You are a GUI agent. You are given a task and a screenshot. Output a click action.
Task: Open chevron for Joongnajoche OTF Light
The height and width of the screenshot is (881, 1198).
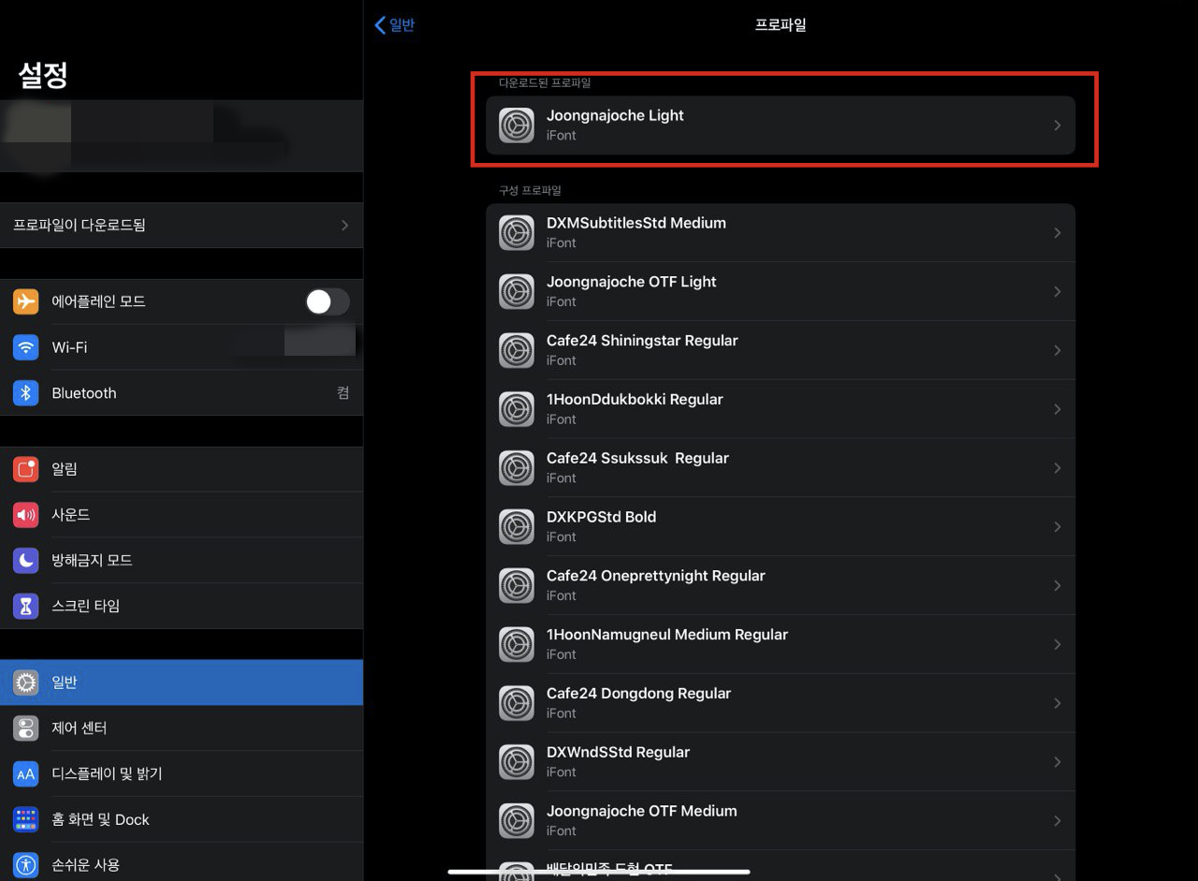pos(1058,292)
